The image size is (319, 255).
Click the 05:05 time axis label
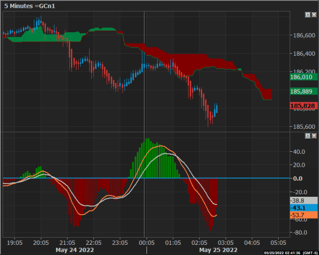[x=278, y=243]
